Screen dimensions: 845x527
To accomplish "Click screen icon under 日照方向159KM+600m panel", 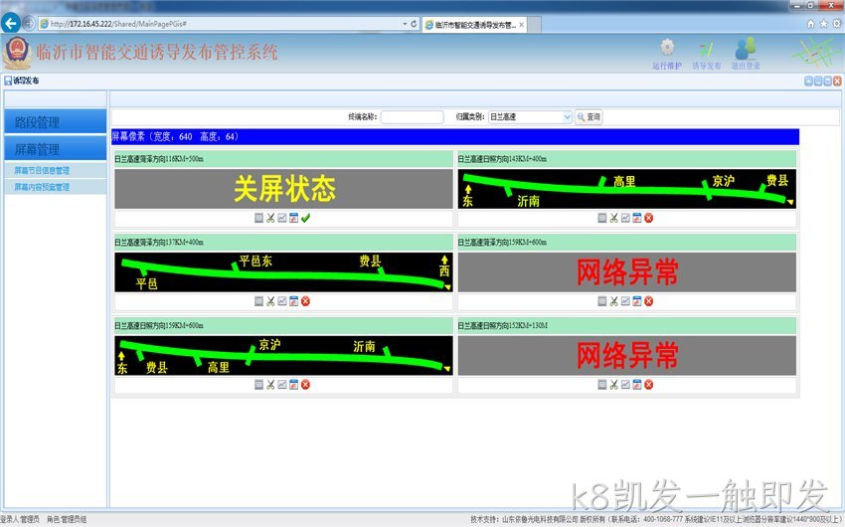I will 258,385.
